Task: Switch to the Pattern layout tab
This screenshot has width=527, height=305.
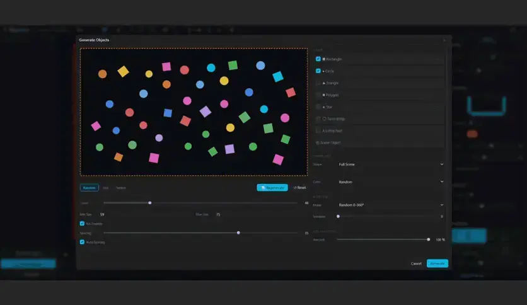Action: click(120, 188)
